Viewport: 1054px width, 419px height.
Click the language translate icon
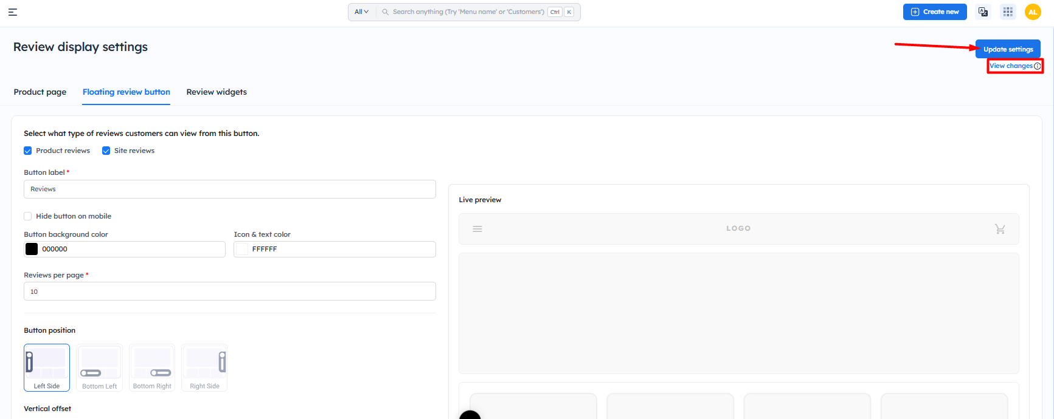click(983, 12)
